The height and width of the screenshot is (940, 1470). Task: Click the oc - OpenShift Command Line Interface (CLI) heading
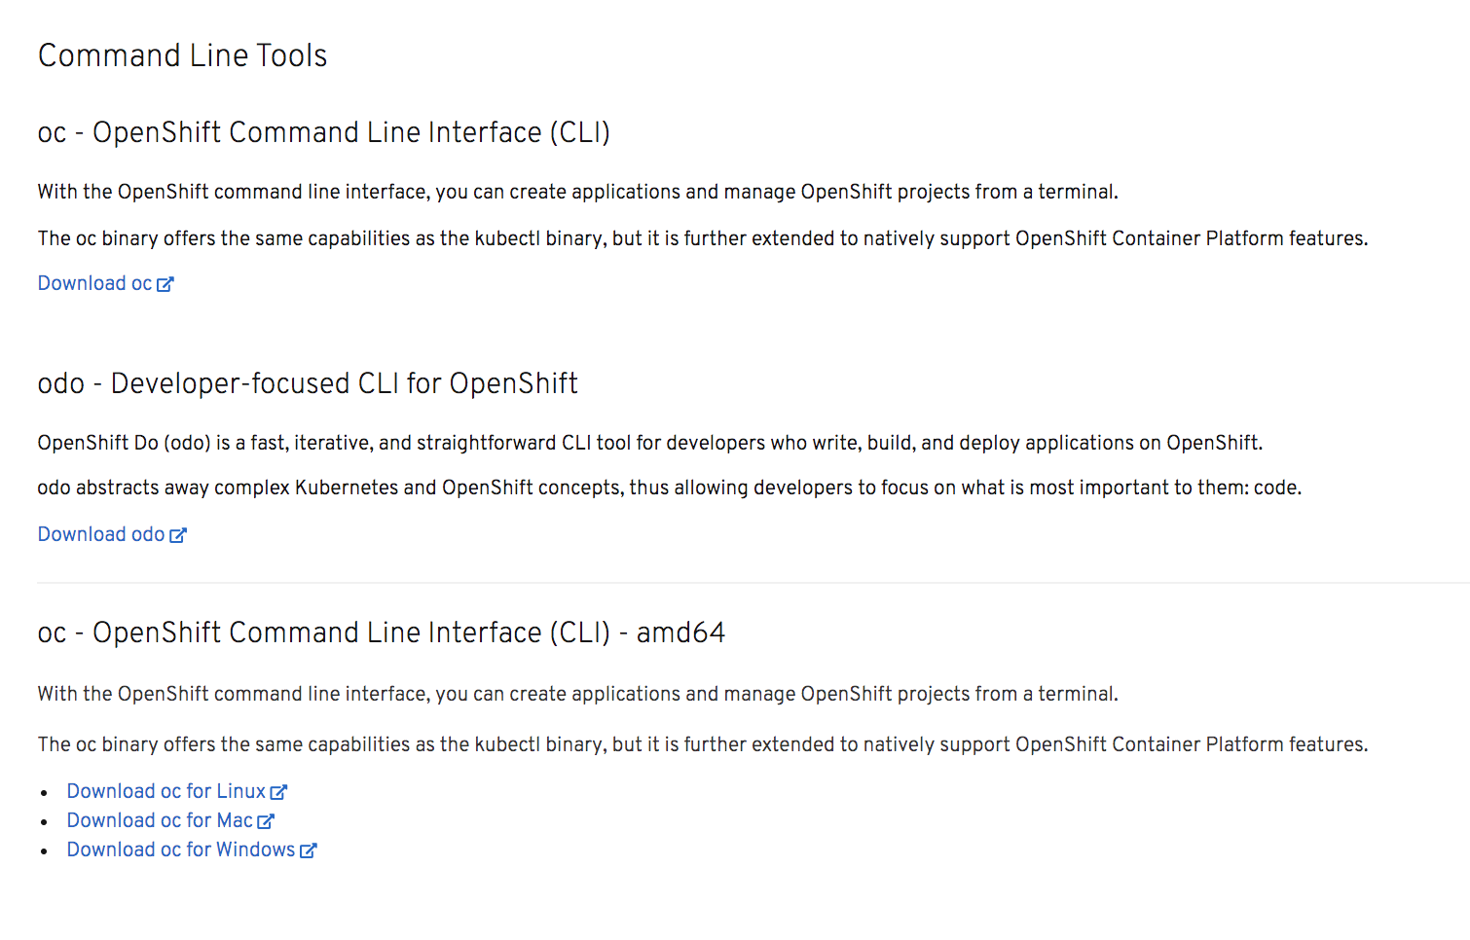coord(324,132)
